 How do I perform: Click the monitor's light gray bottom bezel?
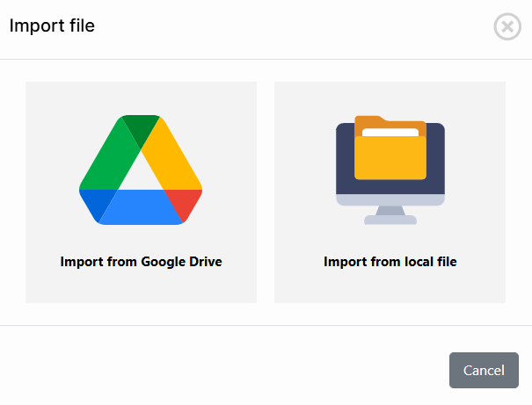tap(390, 200)
